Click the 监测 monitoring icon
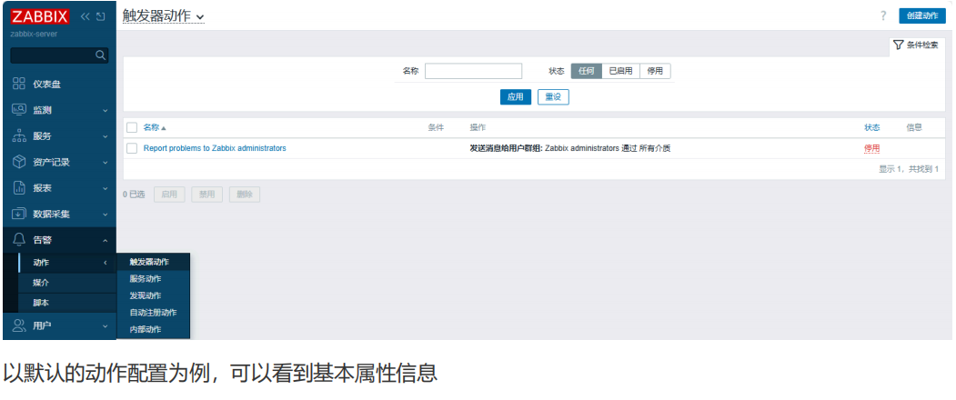Screen dimensions: 956x400 point(19,110)
